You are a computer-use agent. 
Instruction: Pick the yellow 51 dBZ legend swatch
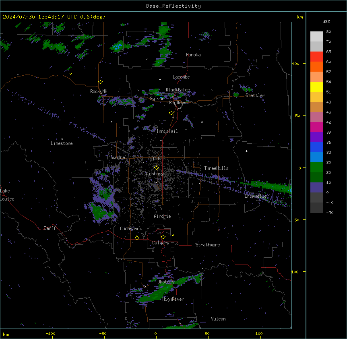tap(316, 87)
